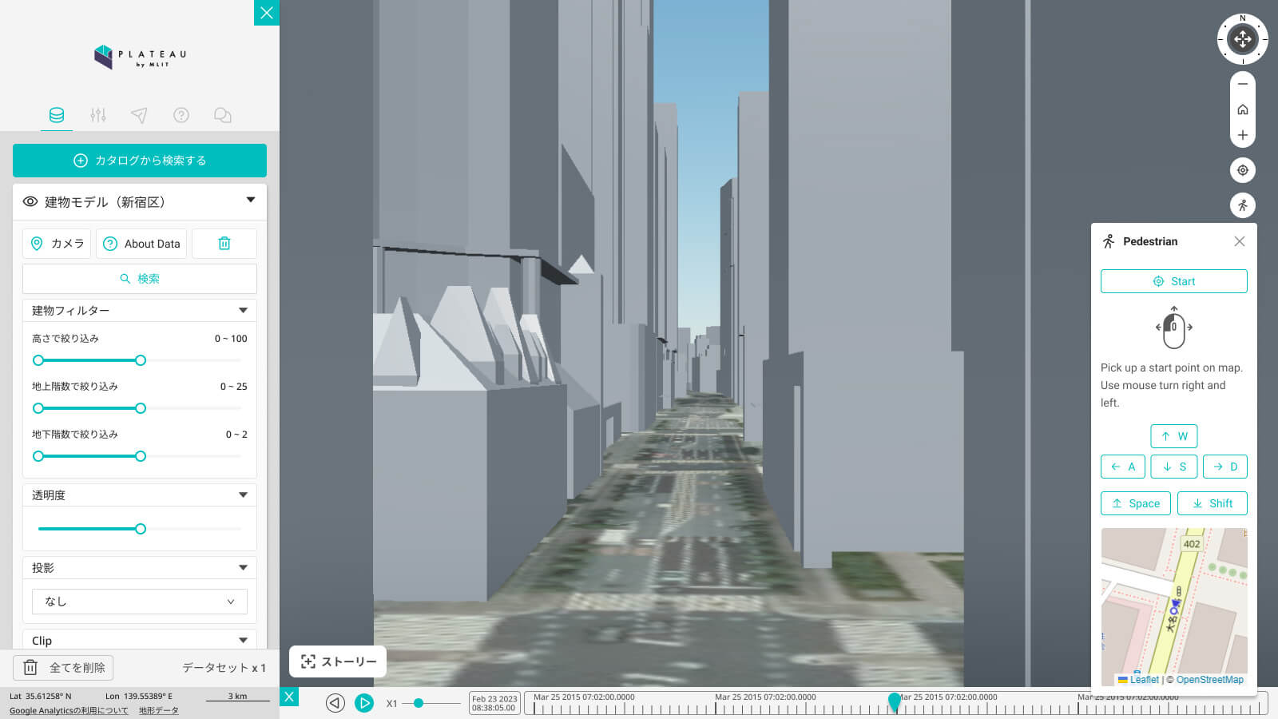The image size is (1278, 719).
Task: Collapse the 投影 section
Action: [x=243, y=567]
